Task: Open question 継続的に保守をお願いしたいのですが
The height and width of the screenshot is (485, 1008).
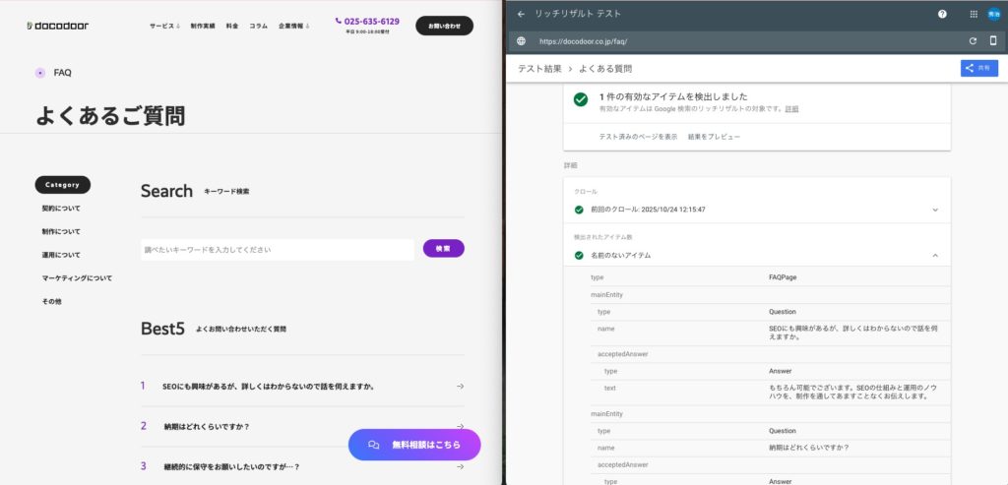Action: [x=231, y=466]
